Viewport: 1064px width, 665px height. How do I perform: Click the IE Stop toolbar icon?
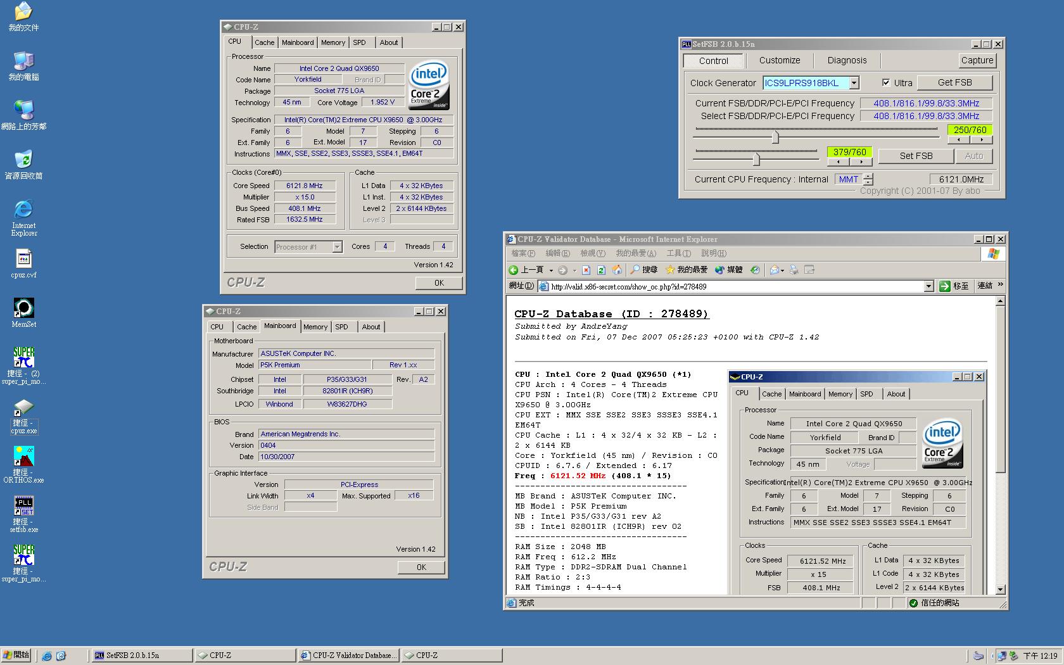click(586, 270)
